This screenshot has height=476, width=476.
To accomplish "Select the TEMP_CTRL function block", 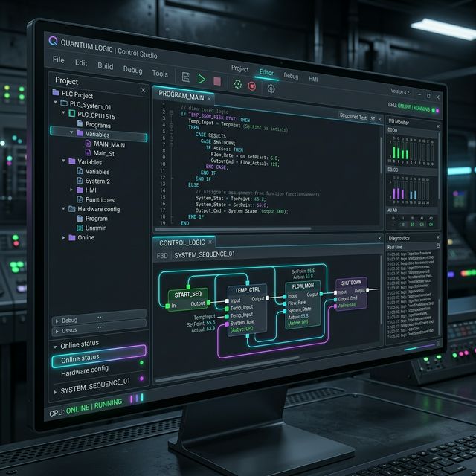I will [x=248, y=310].
